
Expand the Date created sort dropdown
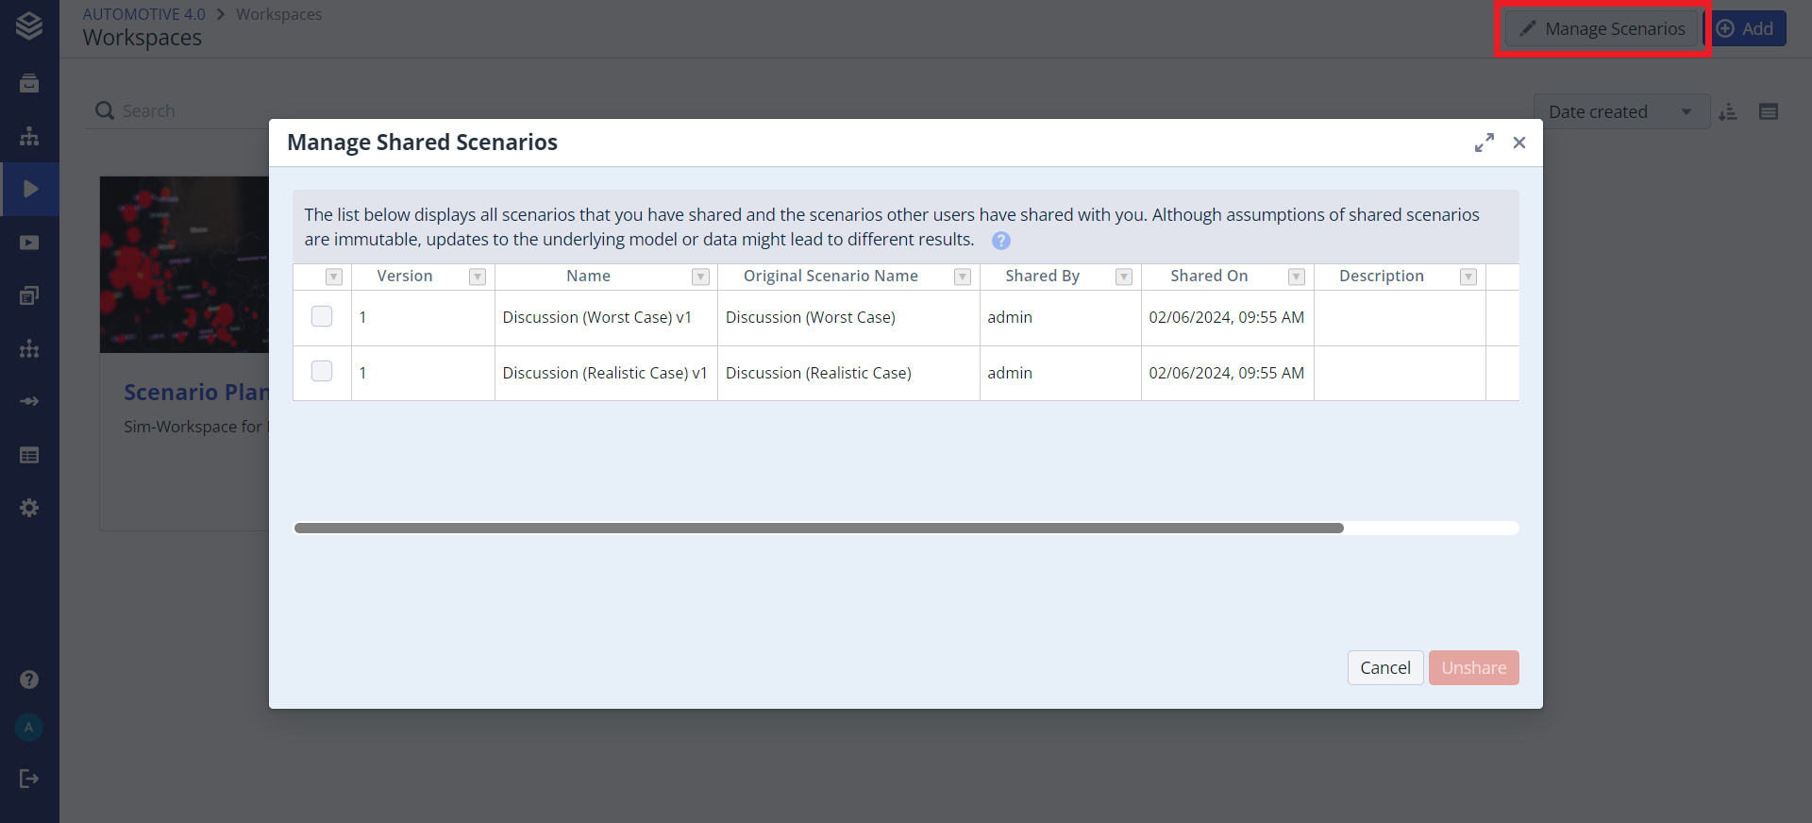click(x=1686, y=112)
